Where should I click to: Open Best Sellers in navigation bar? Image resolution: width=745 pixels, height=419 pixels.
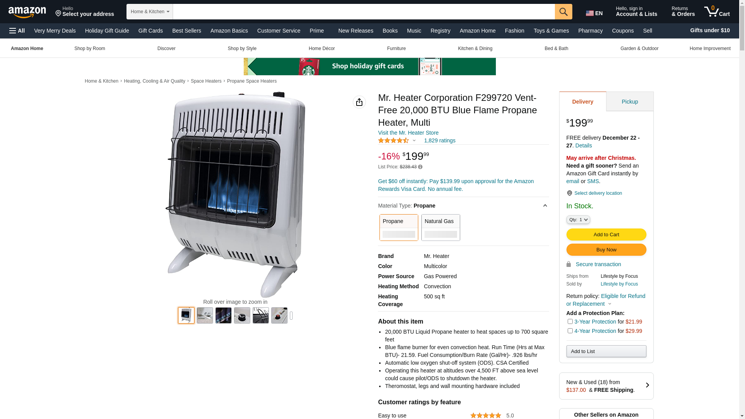click(x=187, y=31)
